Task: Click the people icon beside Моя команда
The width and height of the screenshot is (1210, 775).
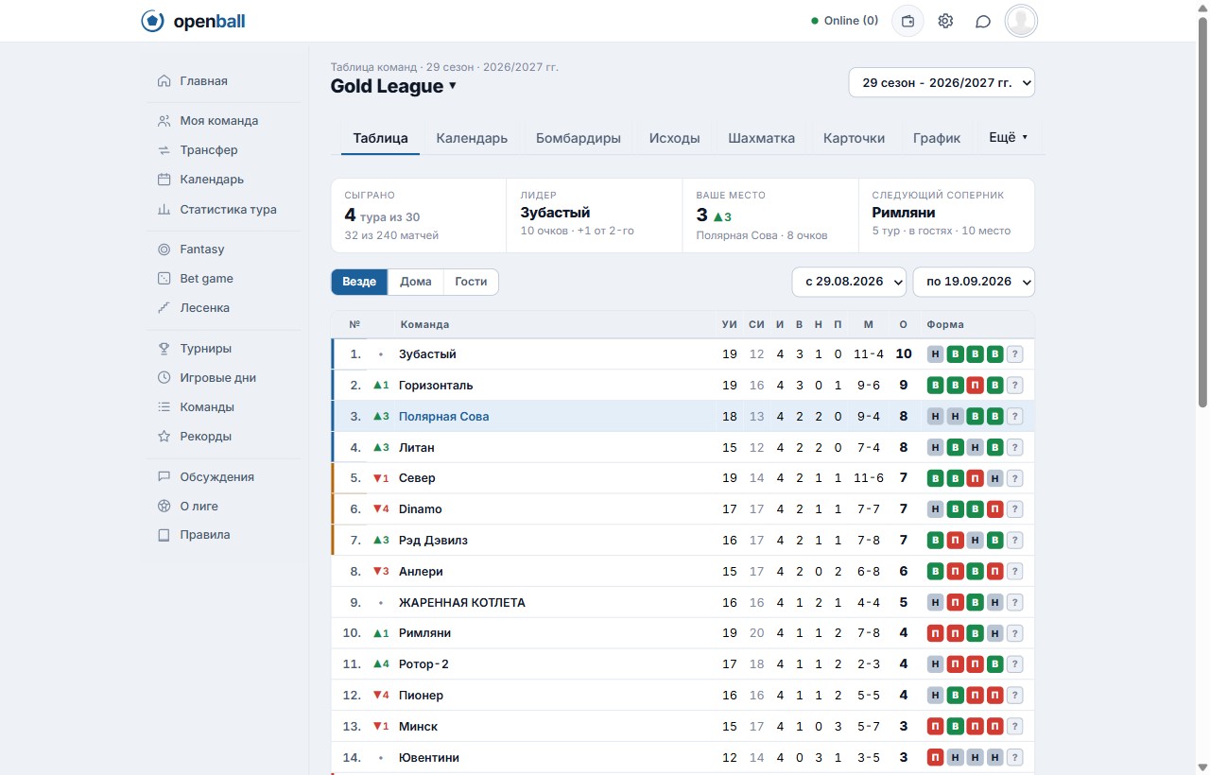Action: (164, 121)
